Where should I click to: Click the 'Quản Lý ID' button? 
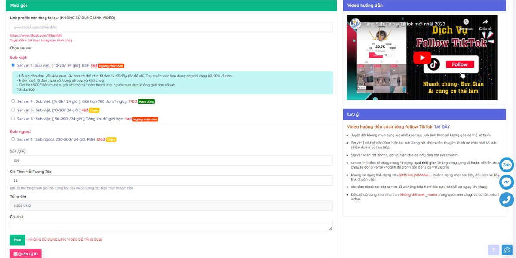tap(26, 254)
